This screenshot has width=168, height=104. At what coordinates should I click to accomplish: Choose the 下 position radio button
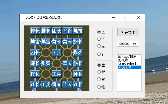[x=101, y=39]
